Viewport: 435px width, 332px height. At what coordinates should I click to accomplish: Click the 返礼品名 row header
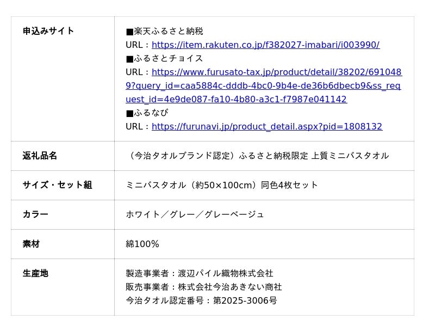pos(40,156)
